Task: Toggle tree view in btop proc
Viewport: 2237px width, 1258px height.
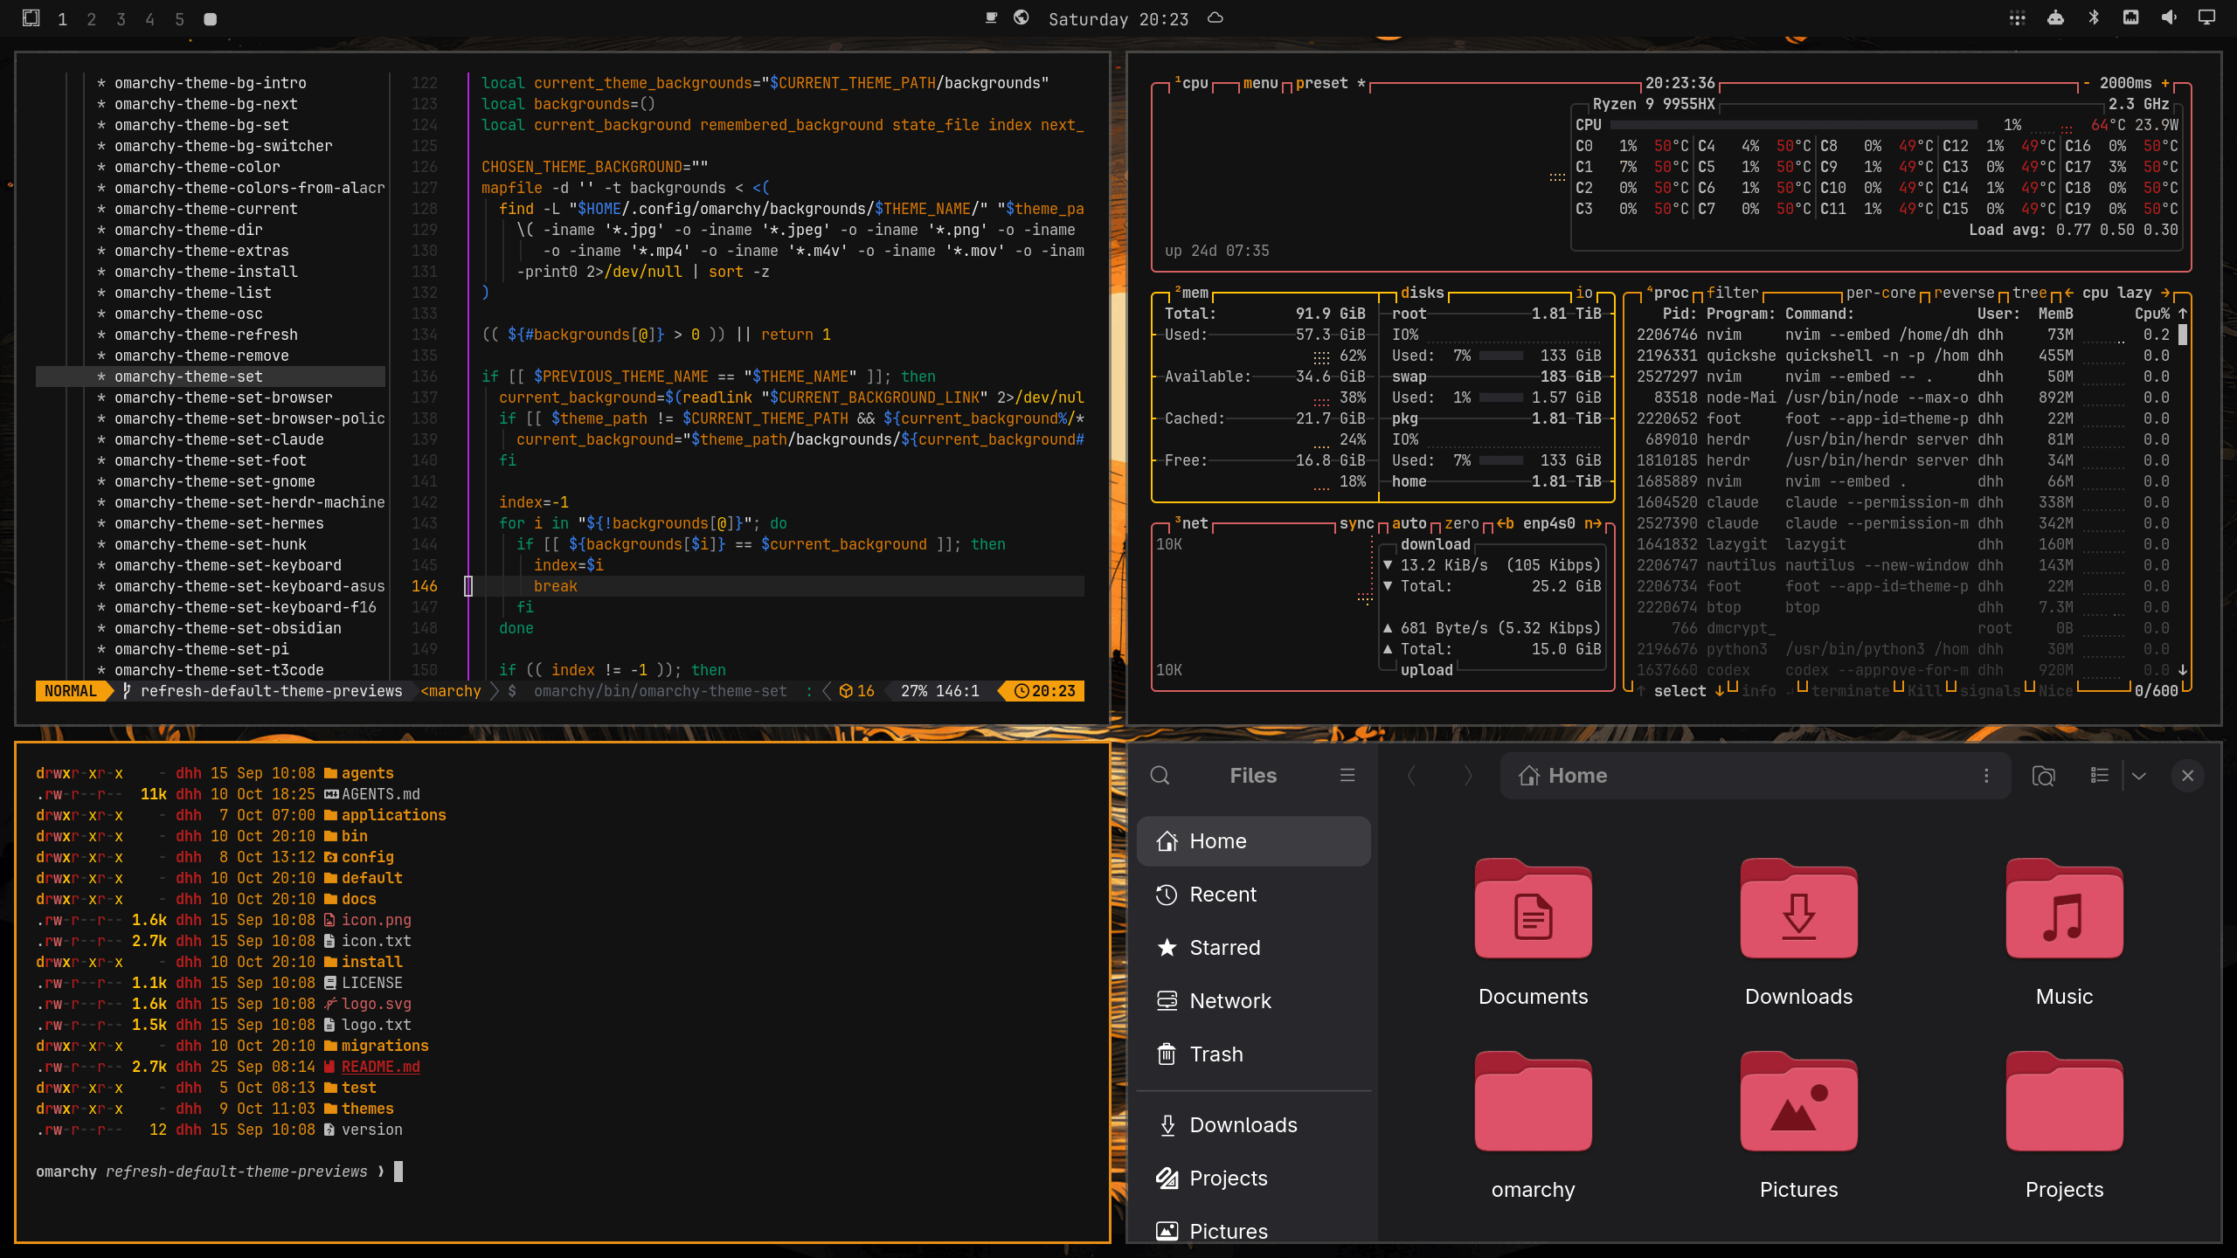Action: [2029, 293]
